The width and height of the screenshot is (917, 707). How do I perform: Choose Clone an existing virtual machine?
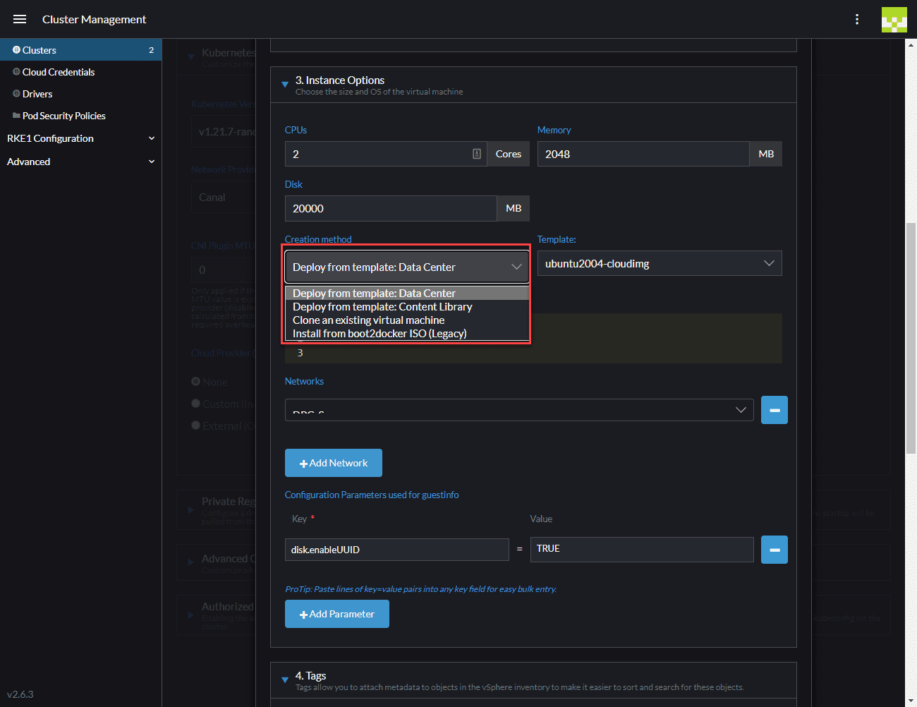coord(368,320)
